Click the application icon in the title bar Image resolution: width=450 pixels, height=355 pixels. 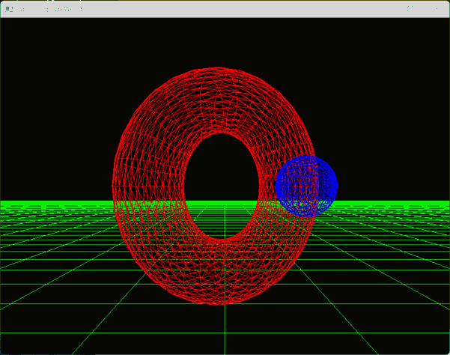click(9, 9)
